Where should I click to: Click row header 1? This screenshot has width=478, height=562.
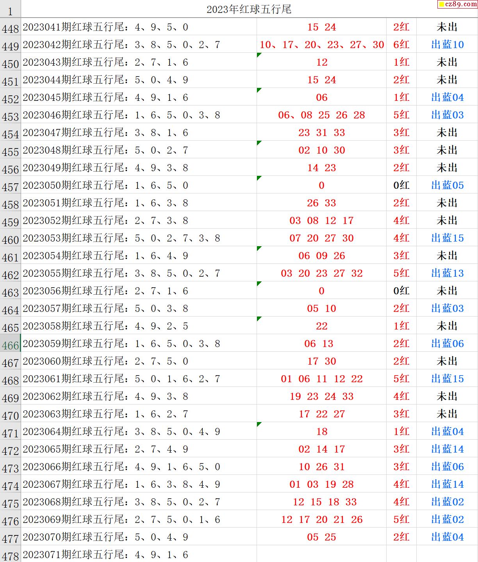tap(10, 11)
